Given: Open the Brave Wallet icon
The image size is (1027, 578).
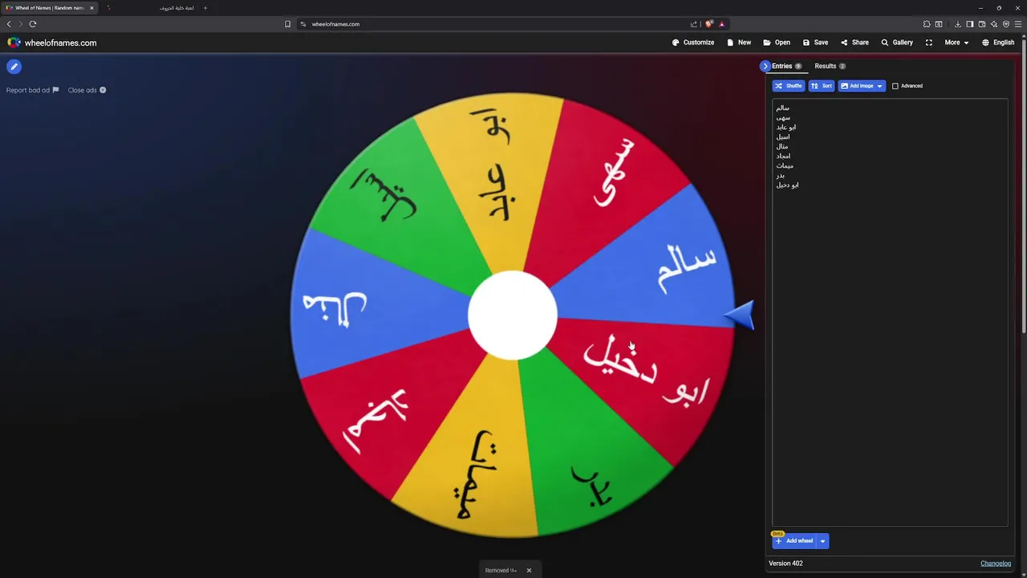Looking at the screenshot, I should [982, 24].
